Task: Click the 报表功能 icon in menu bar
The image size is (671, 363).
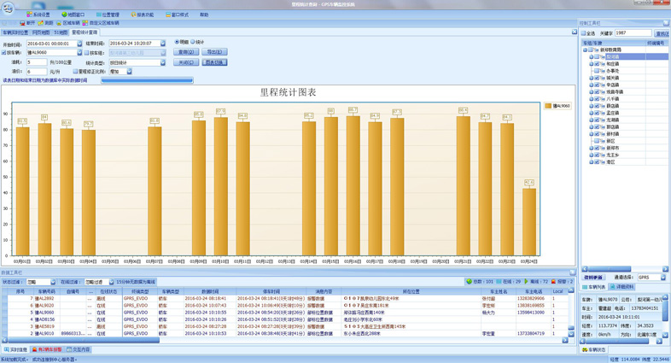Action: [133, 15]
